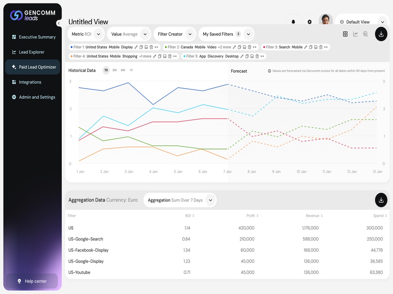This screenshot has width=393, height=294.
Task: Select the 6M historical range
Action: 123,70
